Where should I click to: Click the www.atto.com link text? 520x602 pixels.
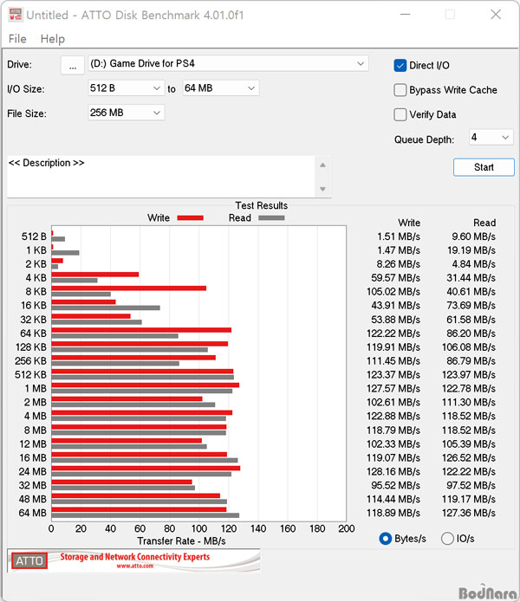135,566
